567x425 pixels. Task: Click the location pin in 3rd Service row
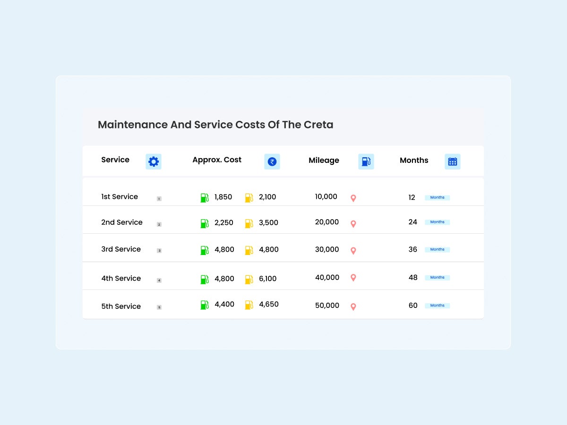pyautogui.click(x=353, y=251)
